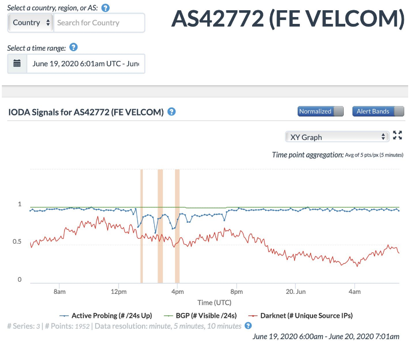Expand the graph to fullscreen

(397, 135)
